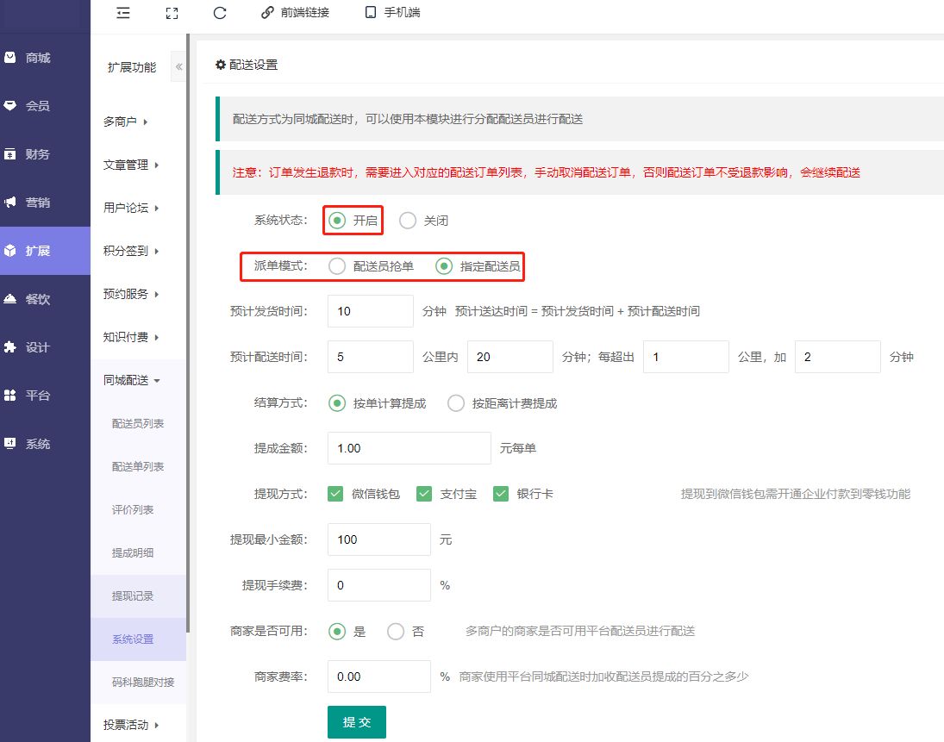The height and width of the screenshot is (742, 944).
Task: Collapse the 同城配送 submenu
Action: click(132, 381)
